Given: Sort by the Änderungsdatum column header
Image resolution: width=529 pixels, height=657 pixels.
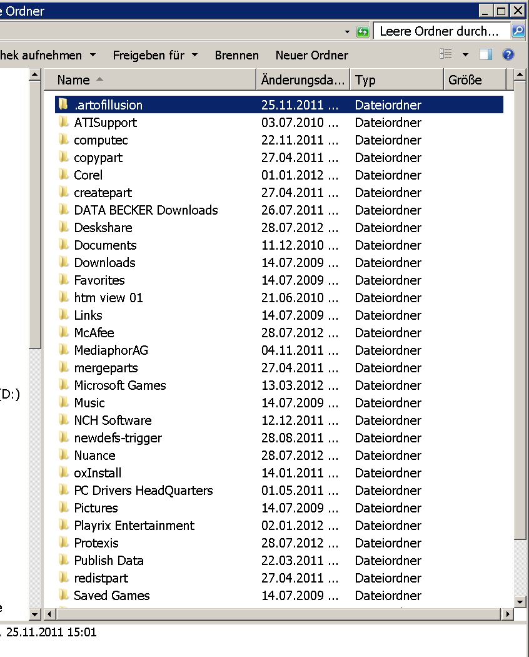Looking at the screenshot, I should [x=303, y=79].
